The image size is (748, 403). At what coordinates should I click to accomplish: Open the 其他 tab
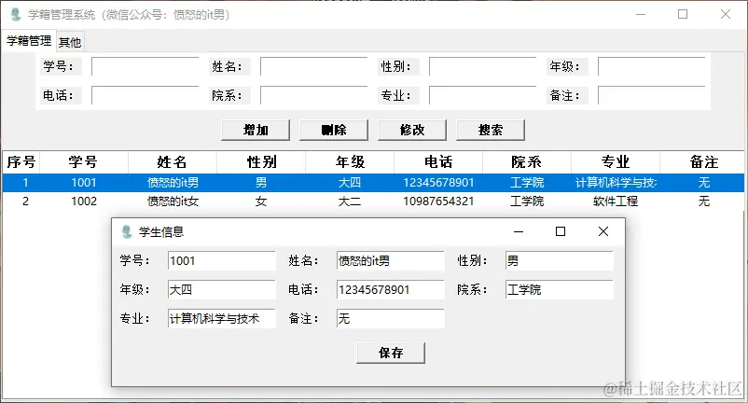(x=70, y=43)
